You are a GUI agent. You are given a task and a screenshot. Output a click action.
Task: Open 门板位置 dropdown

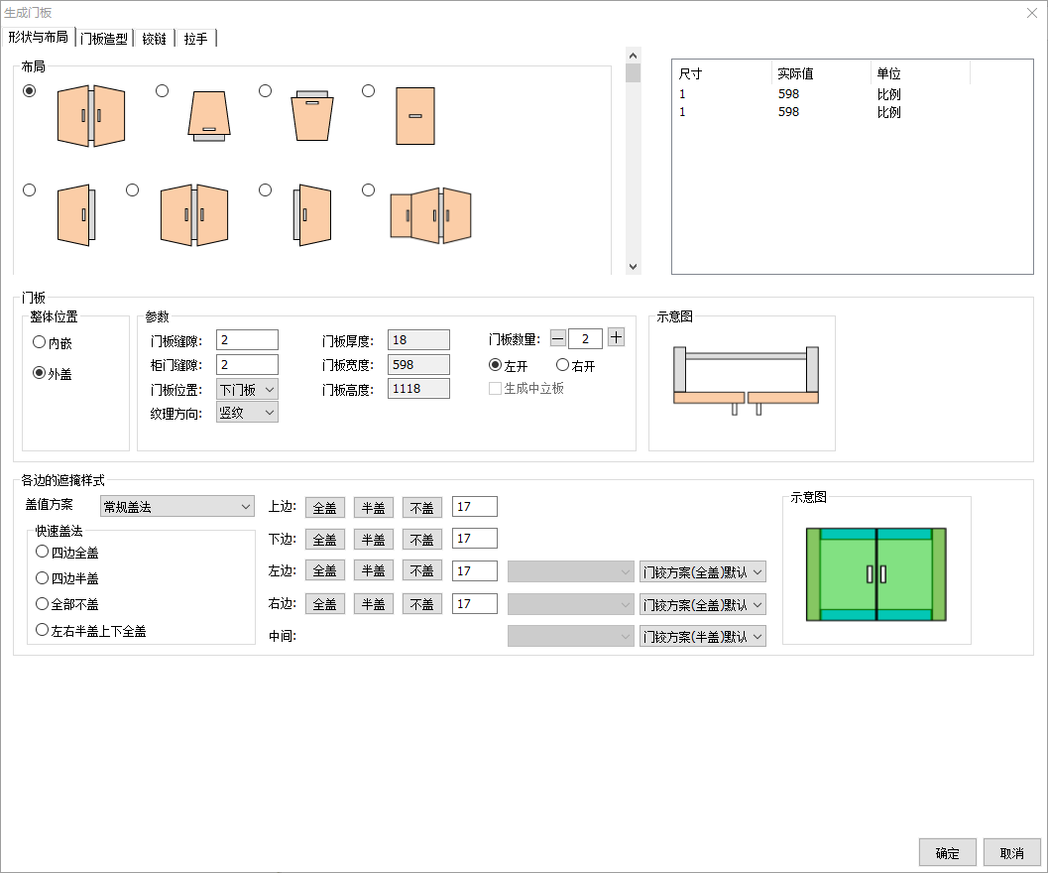point(247,389)
